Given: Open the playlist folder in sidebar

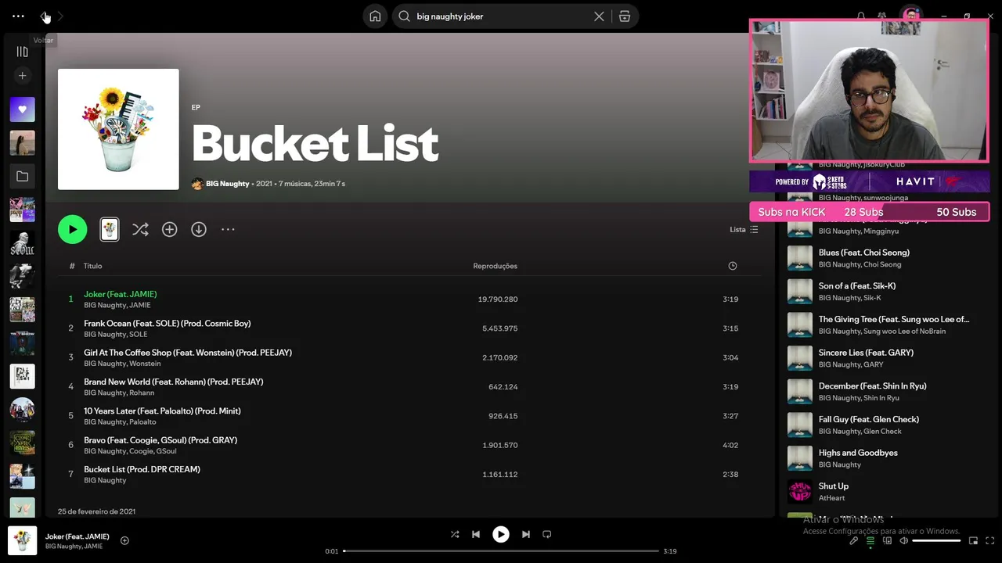Looking at the screenshot, I should (x=22, y=177).
